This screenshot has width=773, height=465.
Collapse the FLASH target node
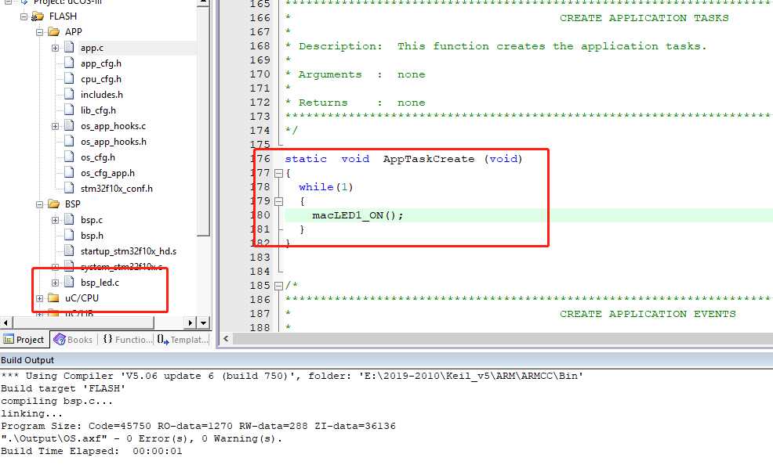tap(24, 16)
